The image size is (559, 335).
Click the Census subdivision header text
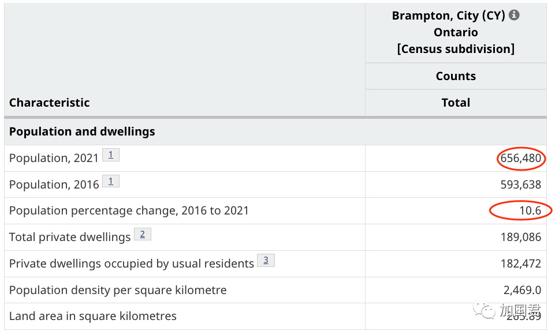tap(456, 49)
